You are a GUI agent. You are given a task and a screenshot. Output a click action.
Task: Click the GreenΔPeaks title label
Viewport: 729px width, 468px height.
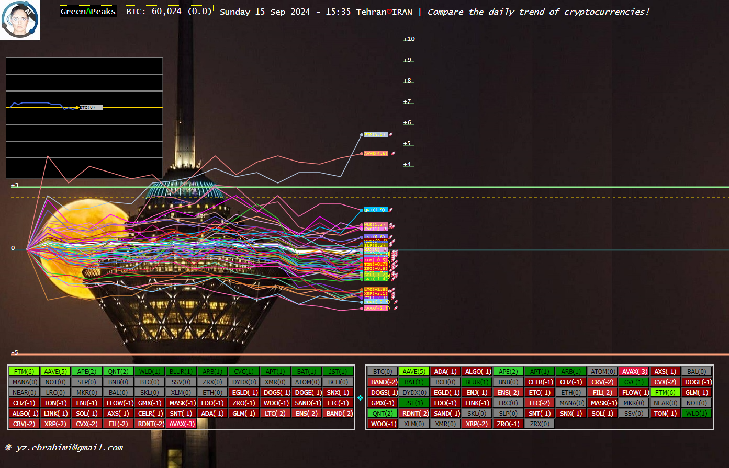pyautogui.click(x=88, y=12)
